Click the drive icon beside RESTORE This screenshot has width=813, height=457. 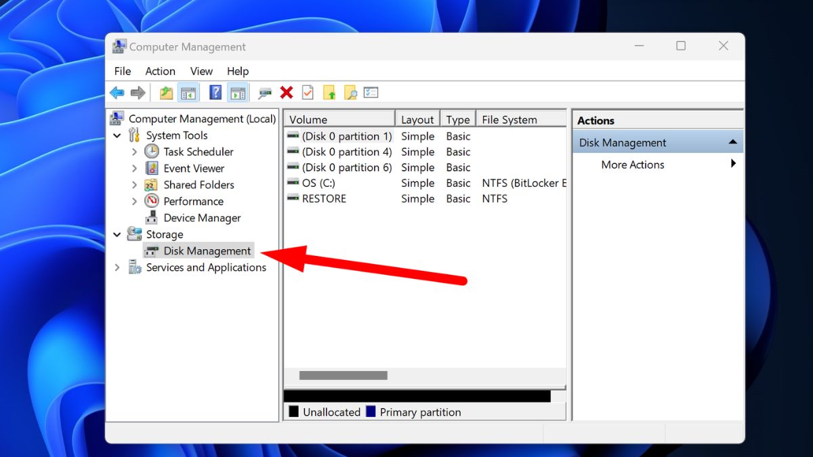[x=293, y=198]
